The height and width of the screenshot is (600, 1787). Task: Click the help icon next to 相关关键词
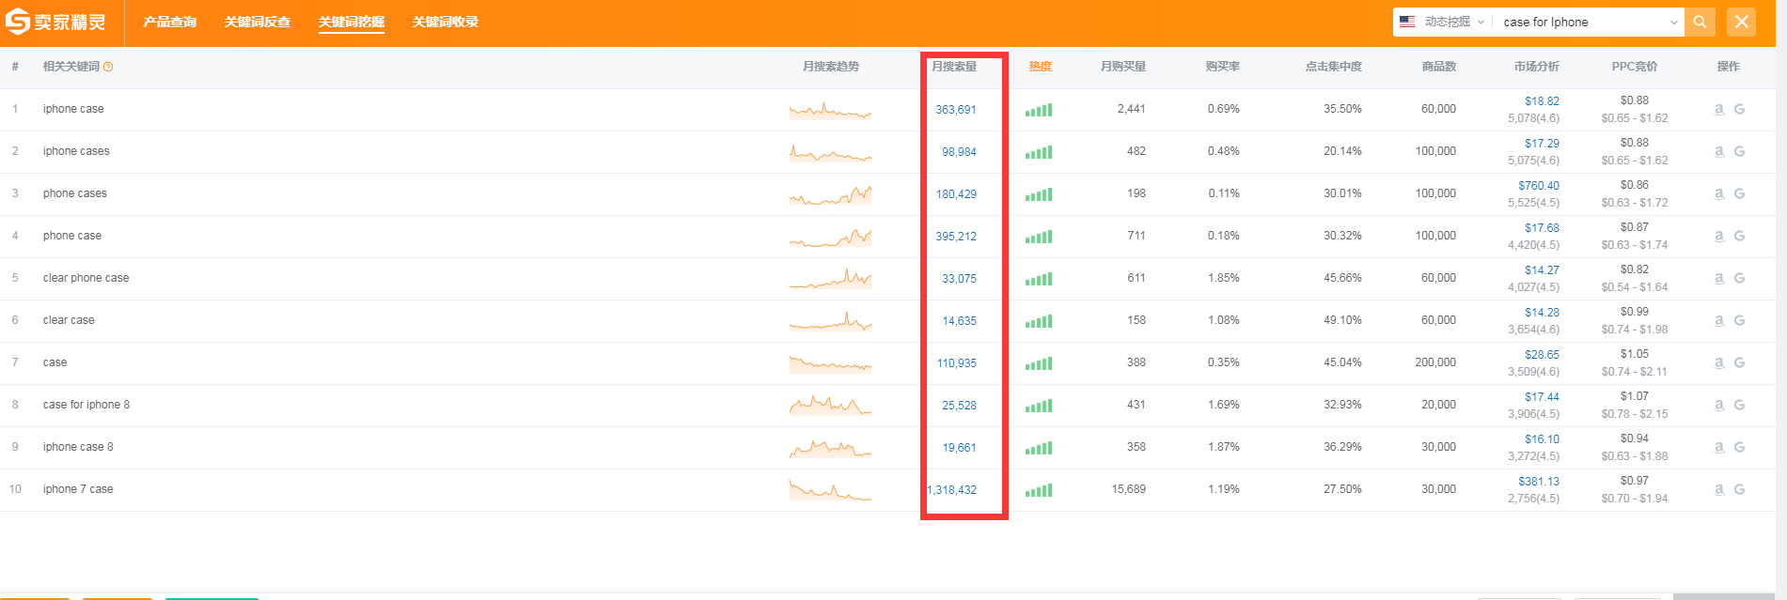pyautogui.click(x=108, y=67)
